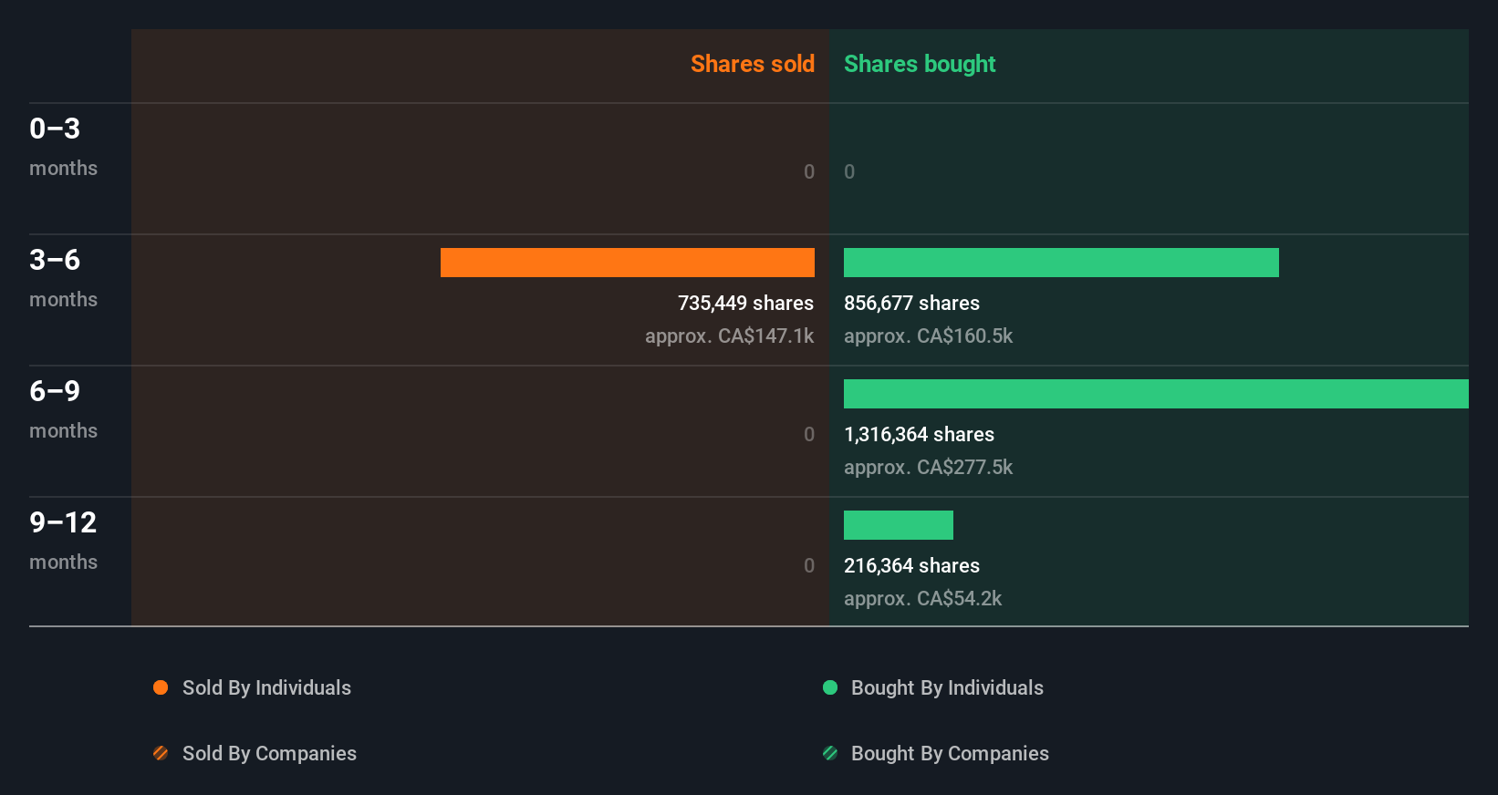The height and width of the screenshot is (795, 1498).
Task: Select the Sold By Individuals legend label
Action: 266,687
